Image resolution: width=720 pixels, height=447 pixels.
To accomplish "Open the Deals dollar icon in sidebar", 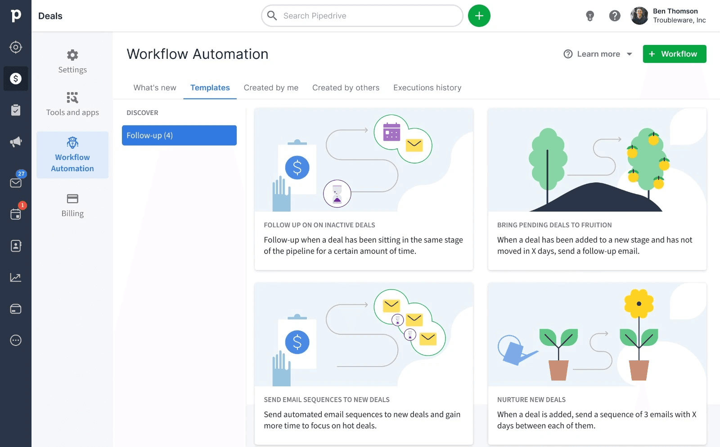I will click(x=16, y=79).
